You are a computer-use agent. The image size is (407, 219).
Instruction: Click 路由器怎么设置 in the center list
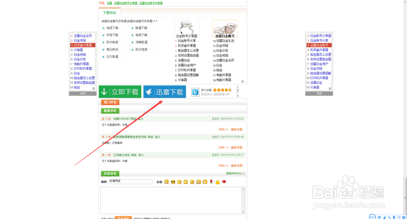tap(188, 50)
